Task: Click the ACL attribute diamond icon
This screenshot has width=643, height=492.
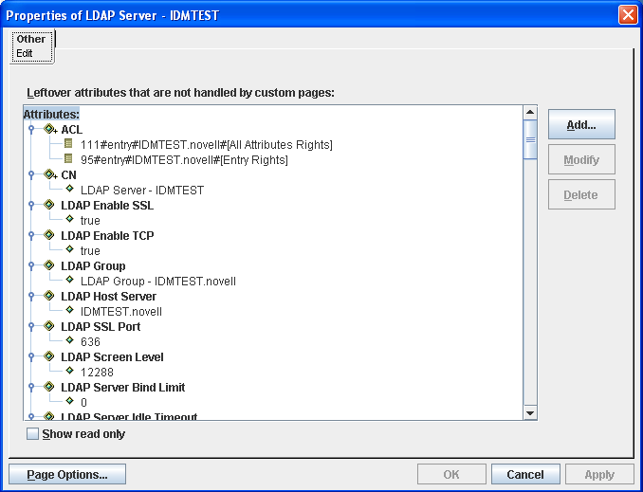Action: [49, 129]
